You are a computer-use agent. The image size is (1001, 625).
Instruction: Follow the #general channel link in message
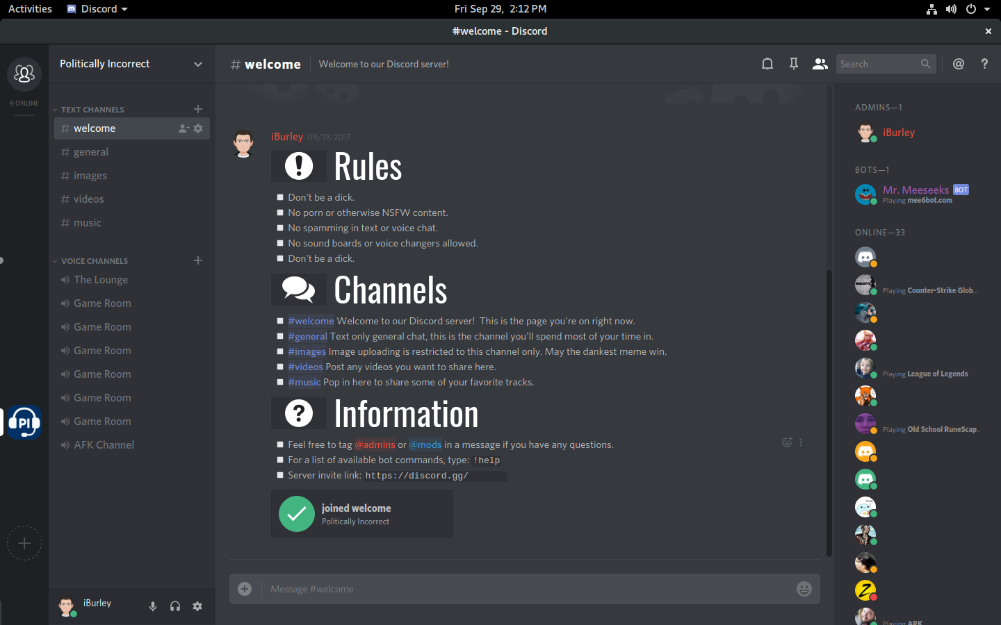click(307, 336)
